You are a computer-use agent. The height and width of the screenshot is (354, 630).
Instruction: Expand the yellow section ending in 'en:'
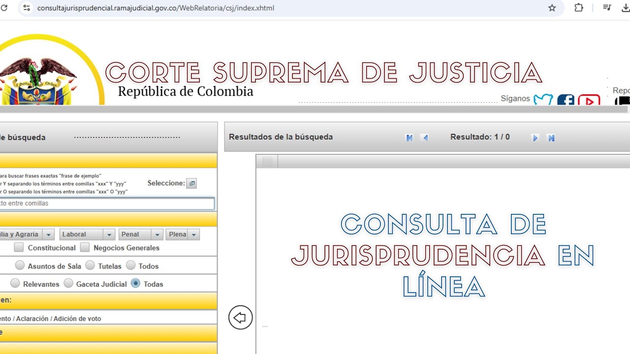108,300
